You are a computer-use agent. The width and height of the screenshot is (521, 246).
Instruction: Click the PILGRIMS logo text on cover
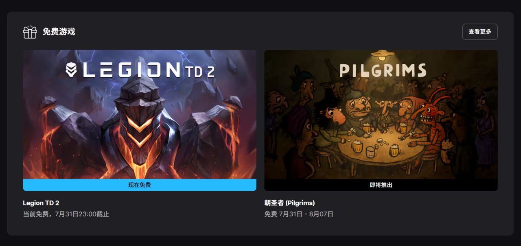383,71
